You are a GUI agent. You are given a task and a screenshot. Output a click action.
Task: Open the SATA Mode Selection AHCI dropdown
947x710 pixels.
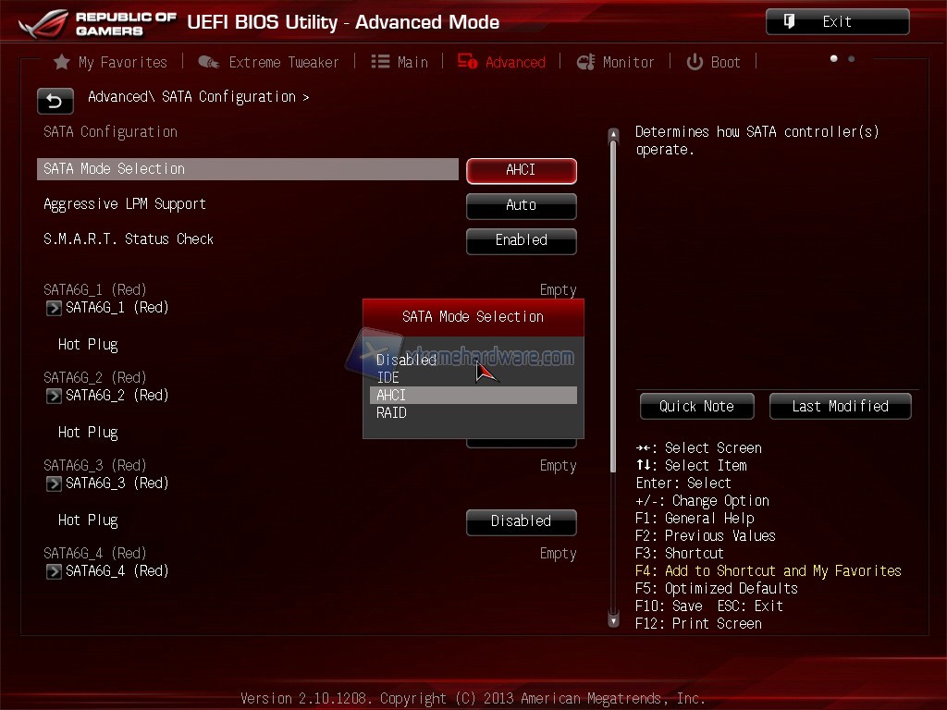click(x=521, y=170)
